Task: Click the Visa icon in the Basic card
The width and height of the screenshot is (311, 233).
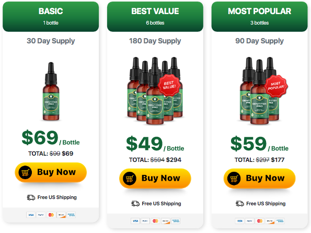Action: click(x=31, y=215)
